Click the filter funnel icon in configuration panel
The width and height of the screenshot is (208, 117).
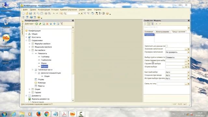tap(61, 24)
